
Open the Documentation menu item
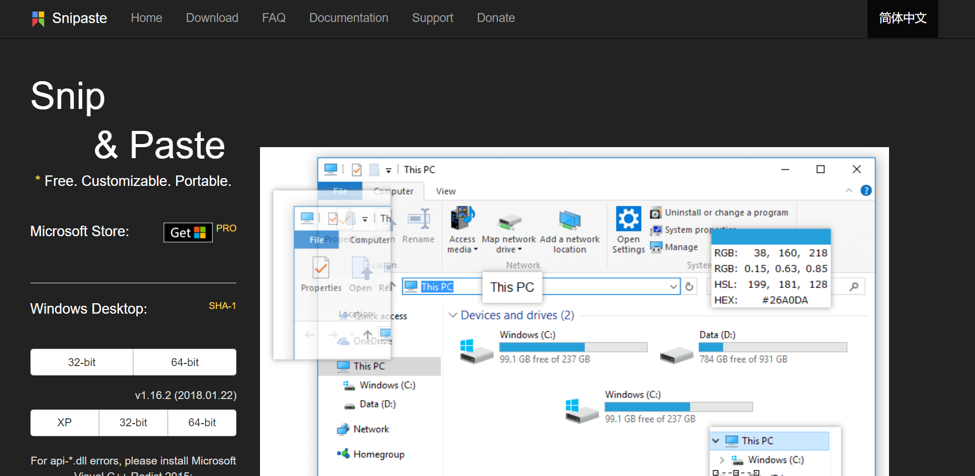[x=349, y=18]
